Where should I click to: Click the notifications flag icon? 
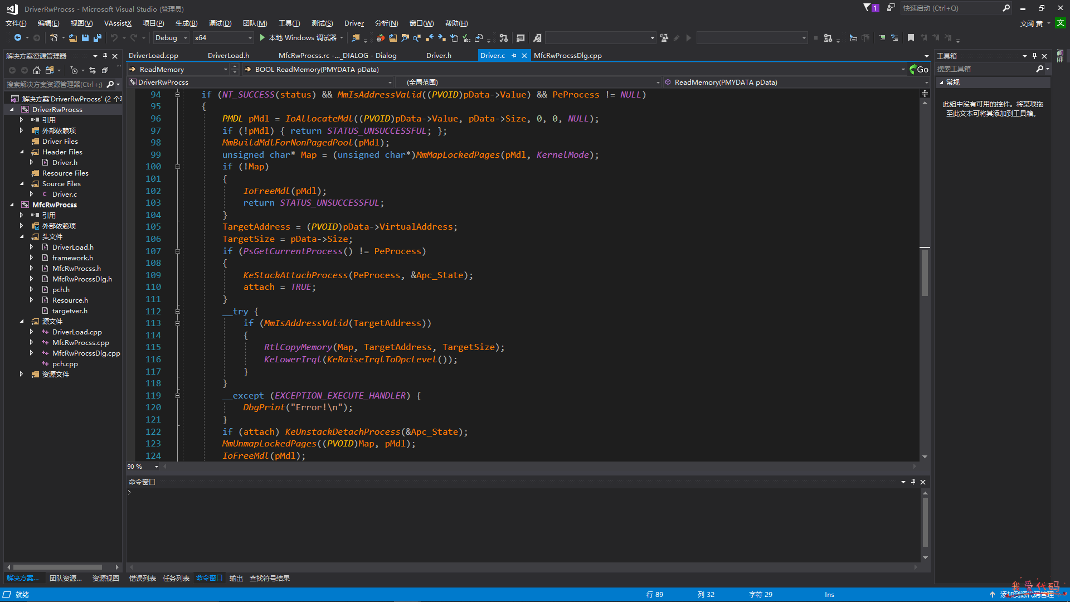(867, 8)
